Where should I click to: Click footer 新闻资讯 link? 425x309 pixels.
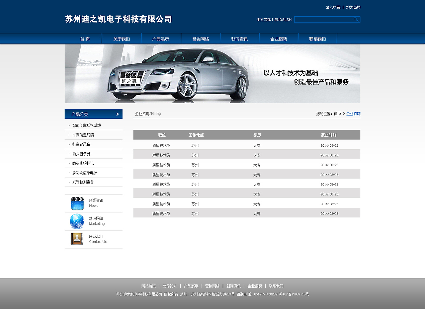(x=233, y=286)
